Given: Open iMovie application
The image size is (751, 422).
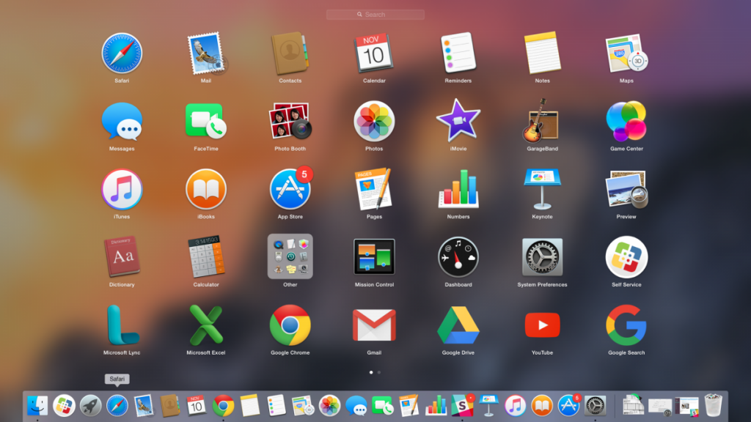Looking at the screenshot, I should (458, 121).
